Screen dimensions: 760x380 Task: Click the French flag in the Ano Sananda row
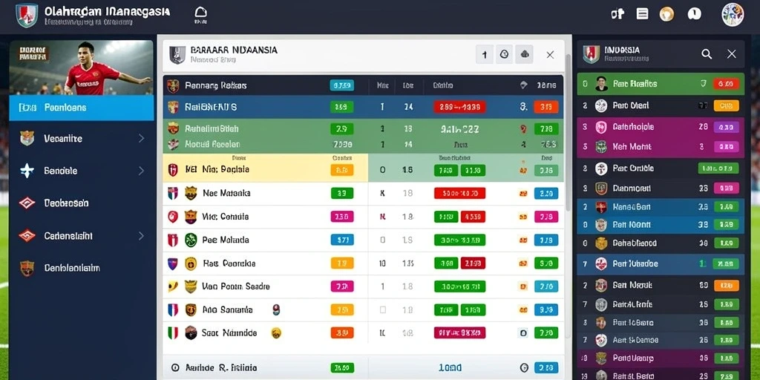(173, 310)
